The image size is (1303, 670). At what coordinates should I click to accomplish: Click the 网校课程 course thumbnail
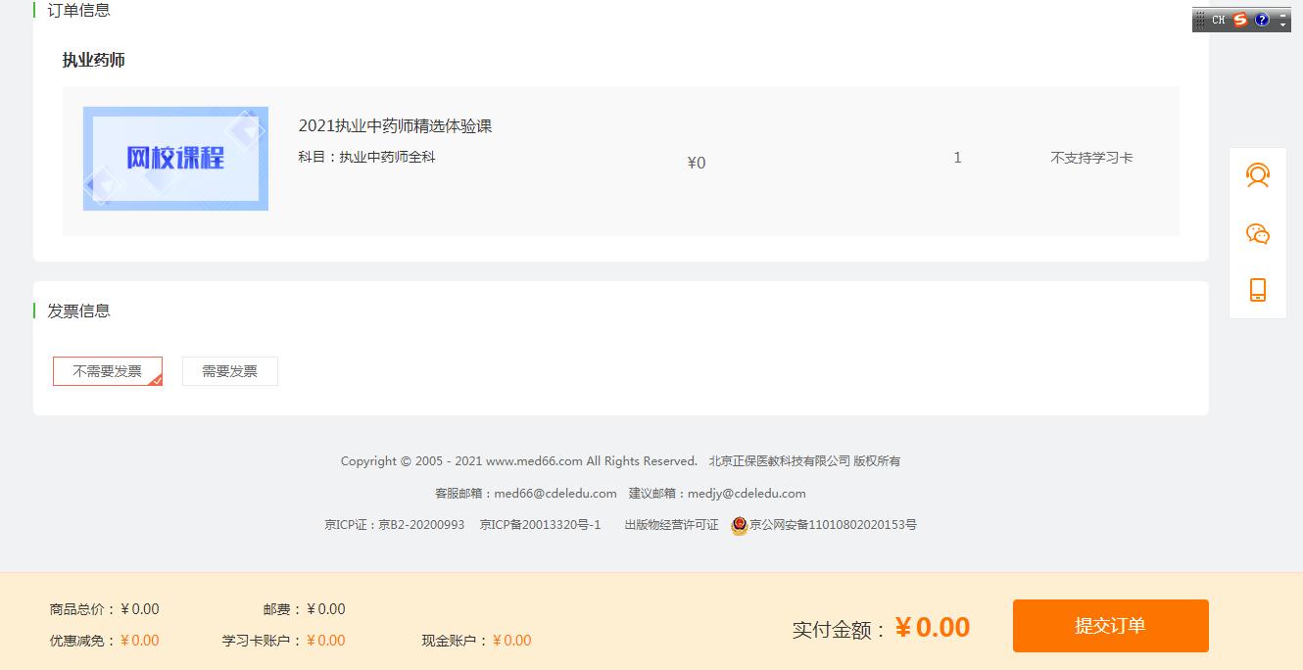[x=175, y=159]
